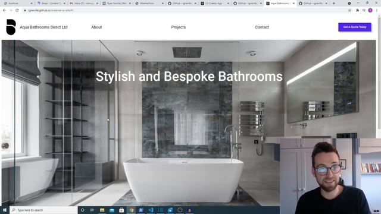Close the Aqua Bathrooms tab
Screen dimensions: 381x214
pos(293,4)
